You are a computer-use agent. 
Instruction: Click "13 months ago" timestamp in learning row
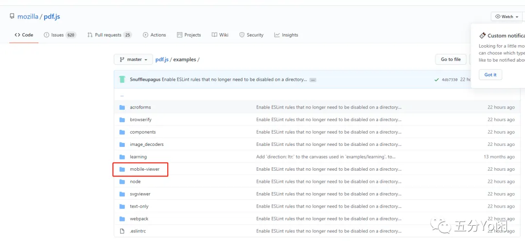point(499,157)
